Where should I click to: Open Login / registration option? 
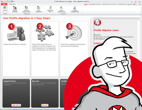[62, 9]
